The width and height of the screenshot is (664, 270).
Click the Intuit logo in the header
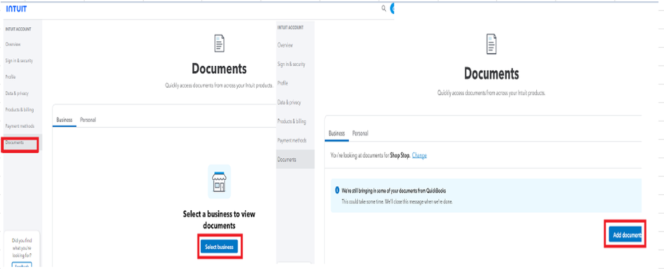[x=16, y=8]
